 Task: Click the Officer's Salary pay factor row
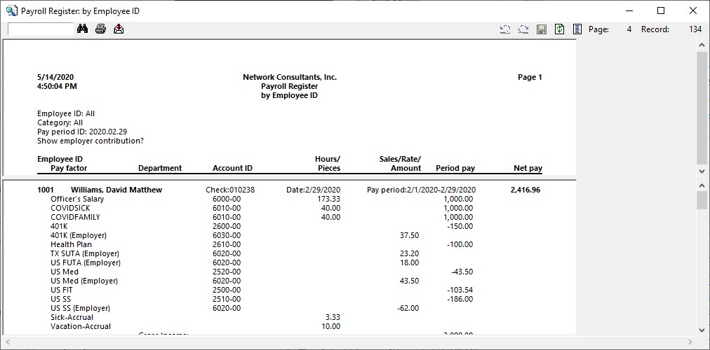pos(77,199)
